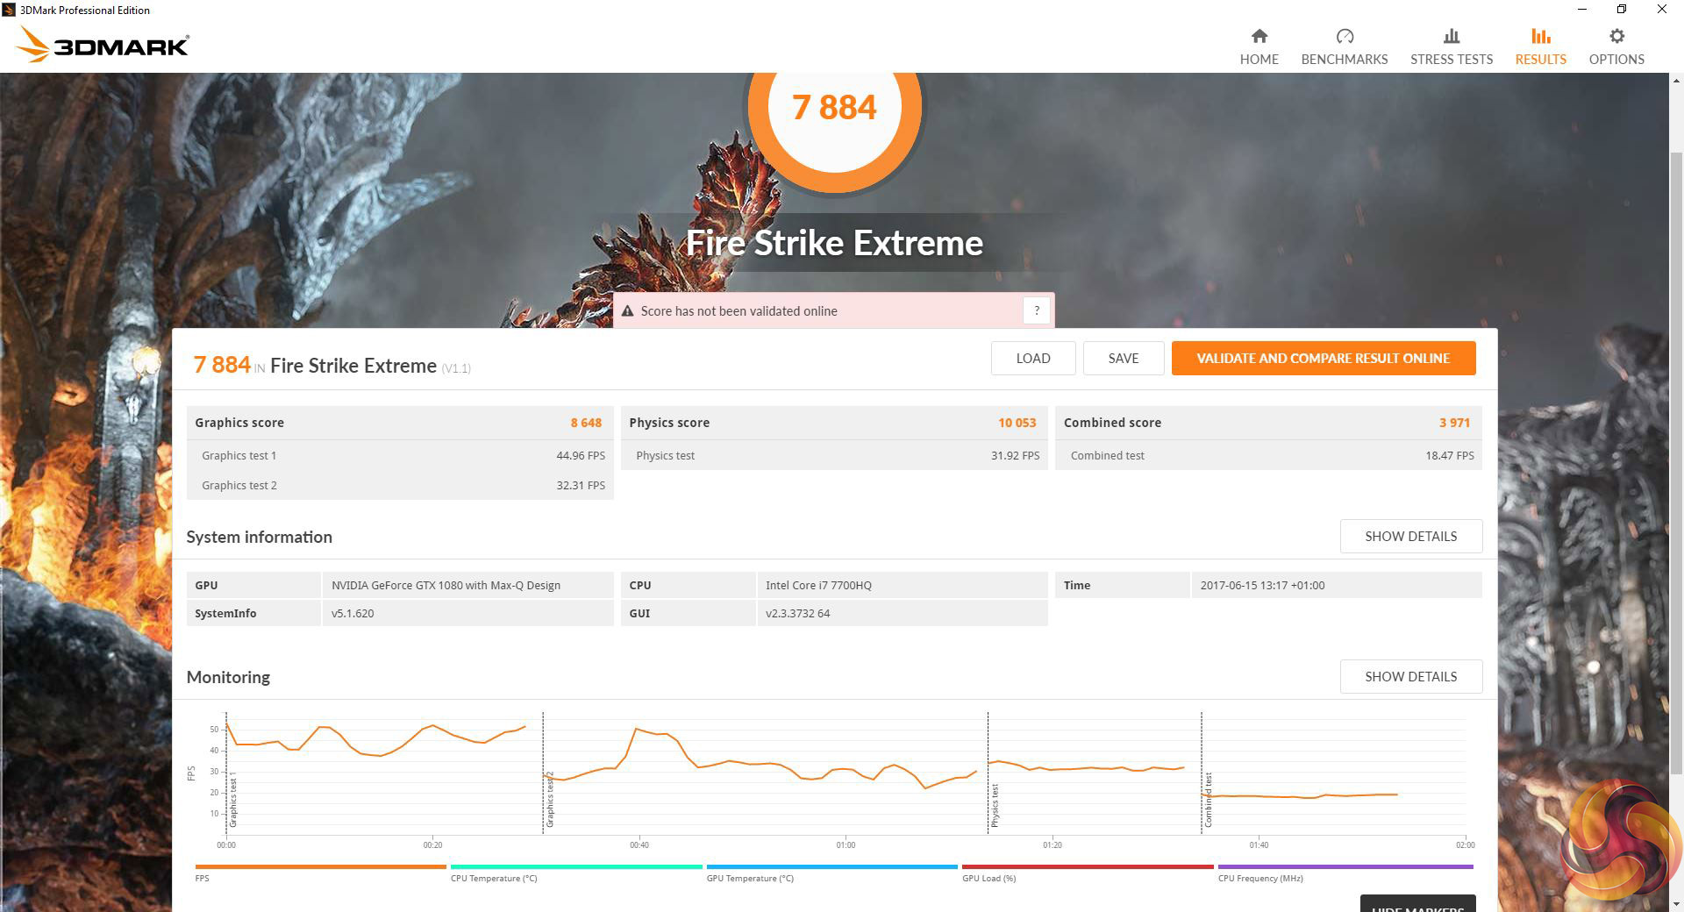1684x912 pixels.
Task: Expand Monitoring section with Show Details
Action: (1410, 677)
